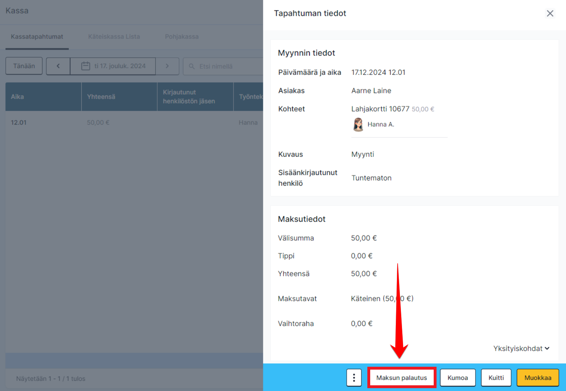Select the 12.01 transaction row
This screenshot has height=391, width=566.
coord(134,123)
